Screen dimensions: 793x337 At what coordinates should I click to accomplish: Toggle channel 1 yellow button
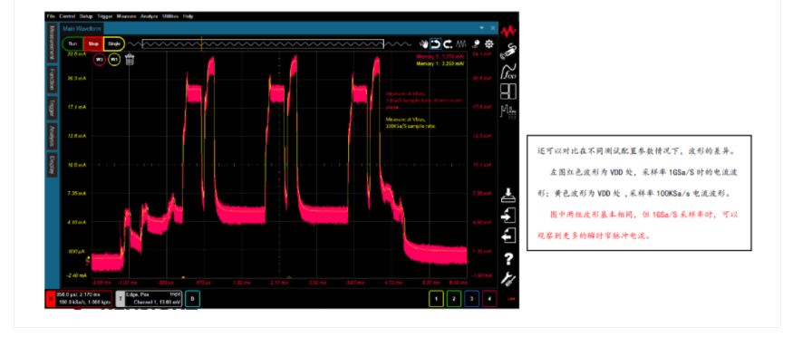(437, 299)
